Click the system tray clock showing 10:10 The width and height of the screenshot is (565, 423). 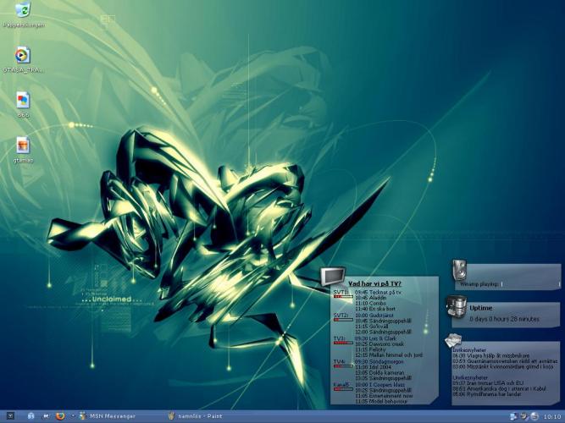551,415
